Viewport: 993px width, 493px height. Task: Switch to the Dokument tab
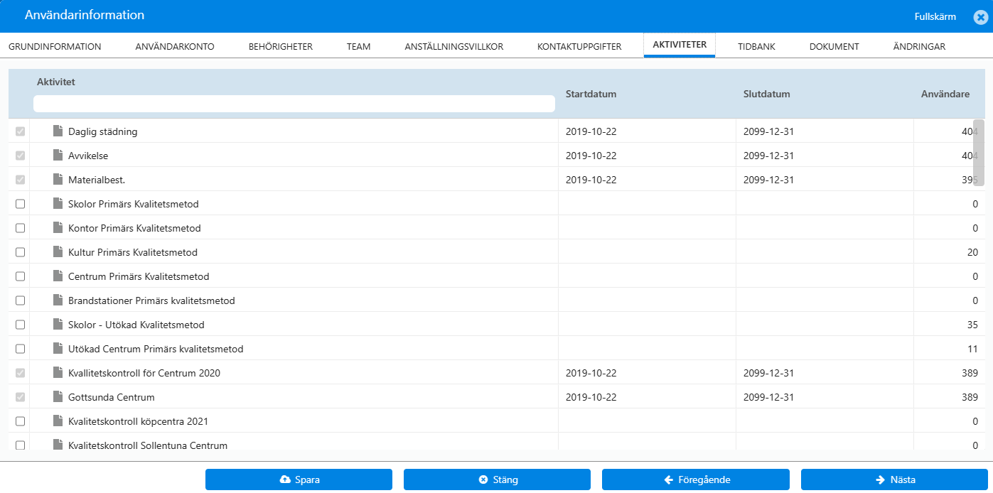[834, 46]
